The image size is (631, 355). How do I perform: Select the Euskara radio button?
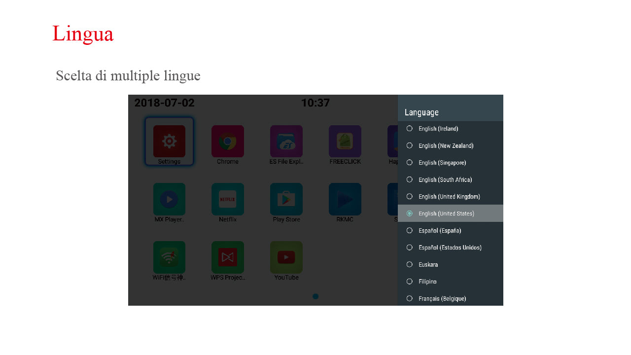(x=409, y=264)
